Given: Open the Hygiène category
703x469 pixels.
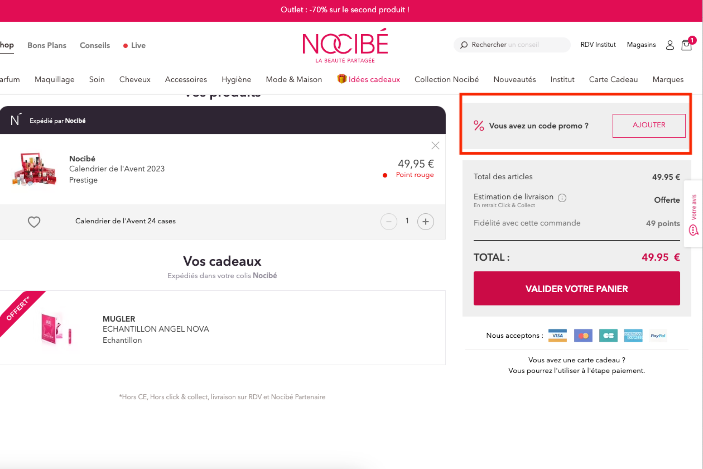Looking at the screenshot, I should (236, 79).
